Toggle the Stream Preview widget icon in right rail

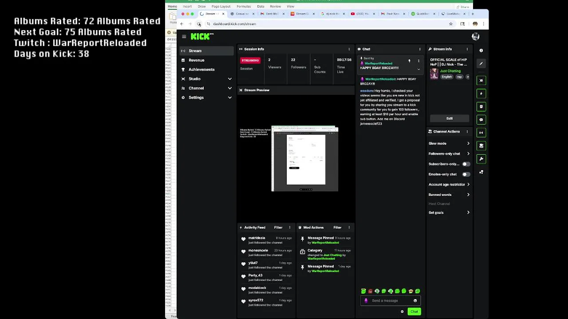tap(481, 81)
